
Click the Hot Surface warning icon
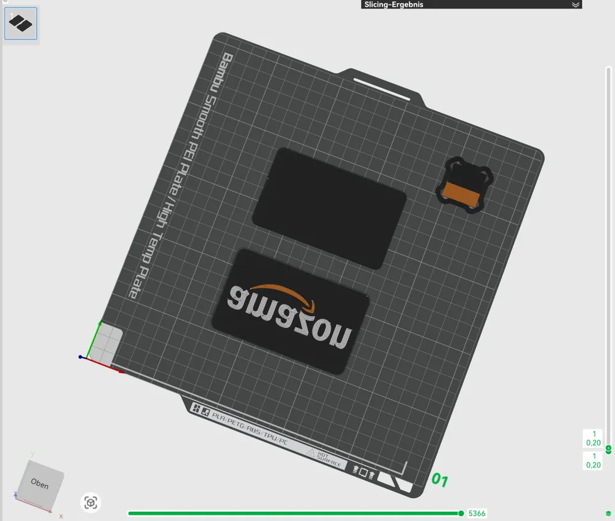[x=310, y=453]
